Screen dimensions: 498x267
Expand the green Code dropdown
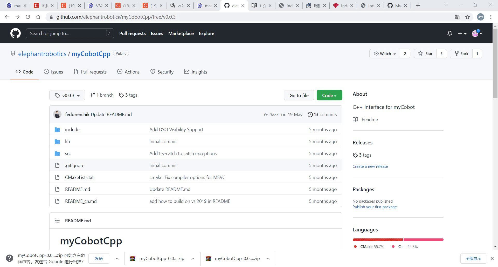[329, 95]
